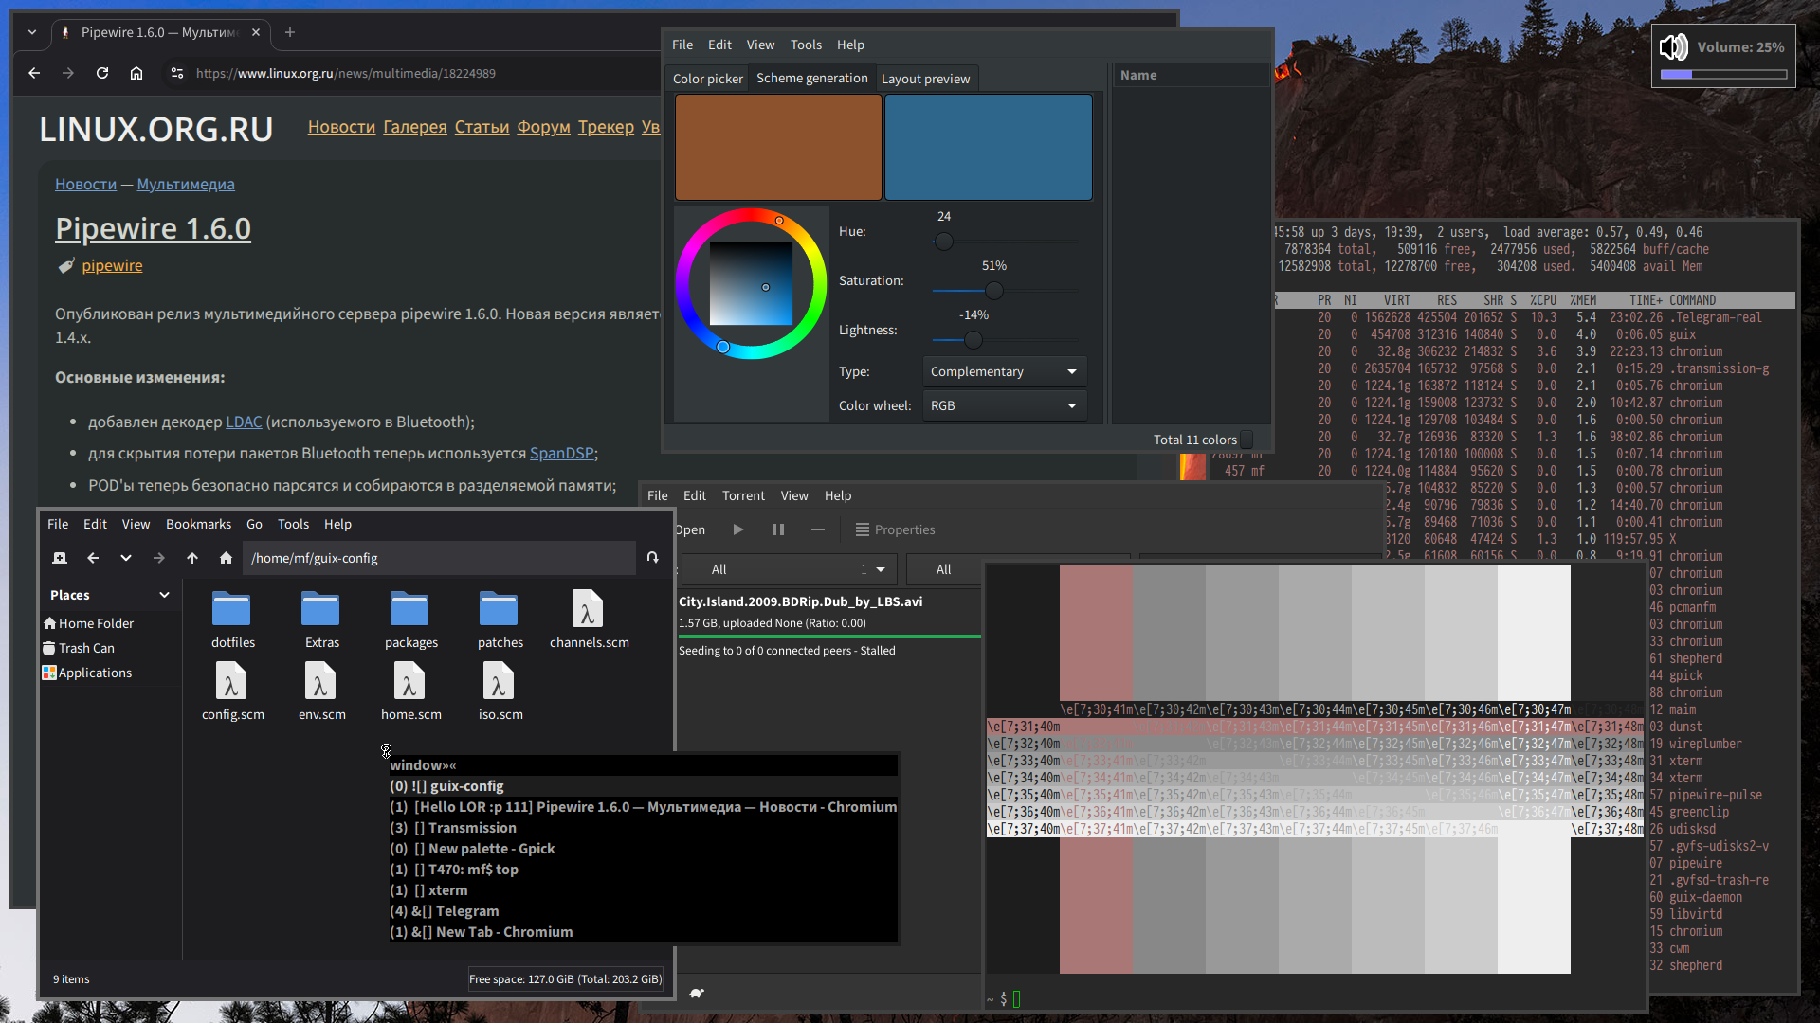Reload the guix-config folder view
Screen dimensions: 1820x1023
pyautogui.click(x=652, y=558)
